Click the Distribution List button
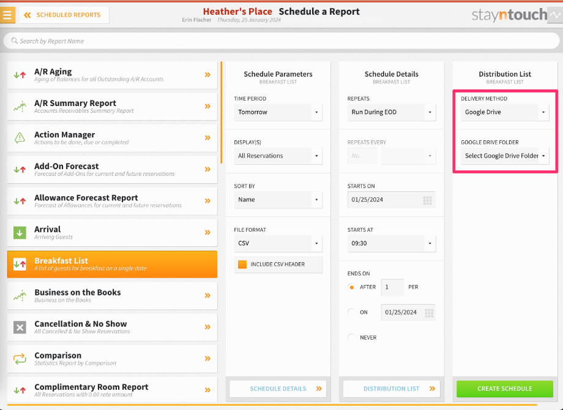Image resolution: width=563 pixels, height=410 pixels. tap(392, 389)
